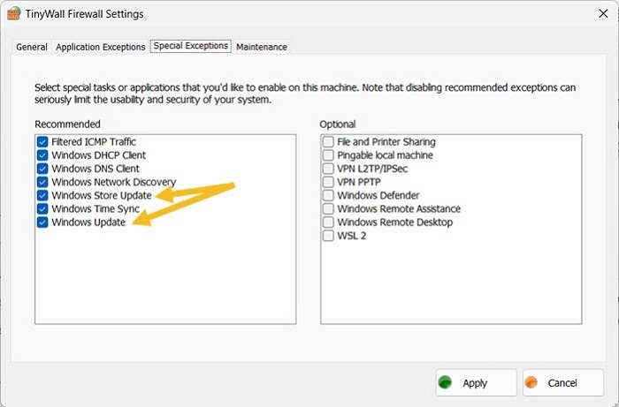Disable the Windows Time Sync exception
Screen dimensions: 619x407
pyautogui.click(x=42, y=209)
